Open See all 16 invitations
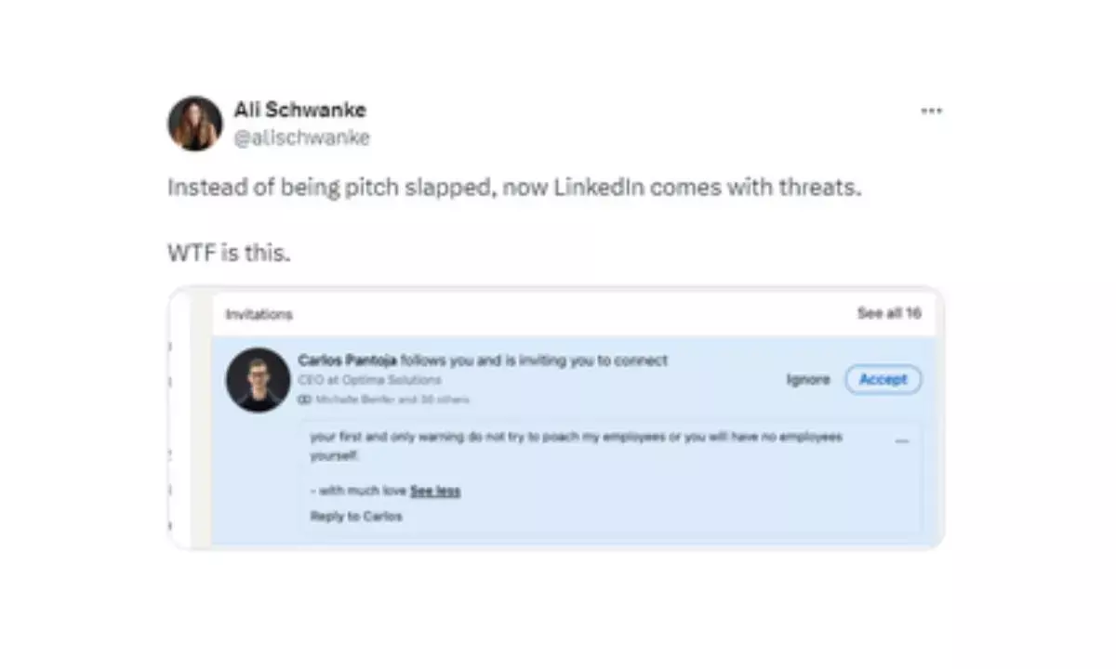Viewport: 1116px width, 669px height. coord(887,313)
